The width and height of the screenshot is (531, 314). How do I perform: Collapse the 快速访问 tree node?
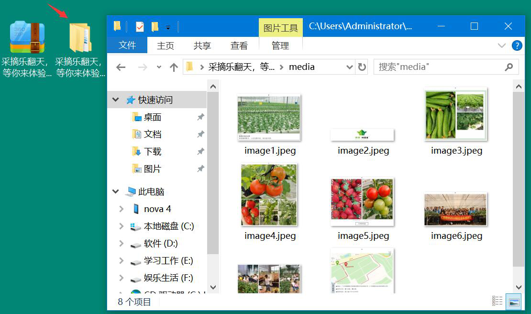coord(115,100)
